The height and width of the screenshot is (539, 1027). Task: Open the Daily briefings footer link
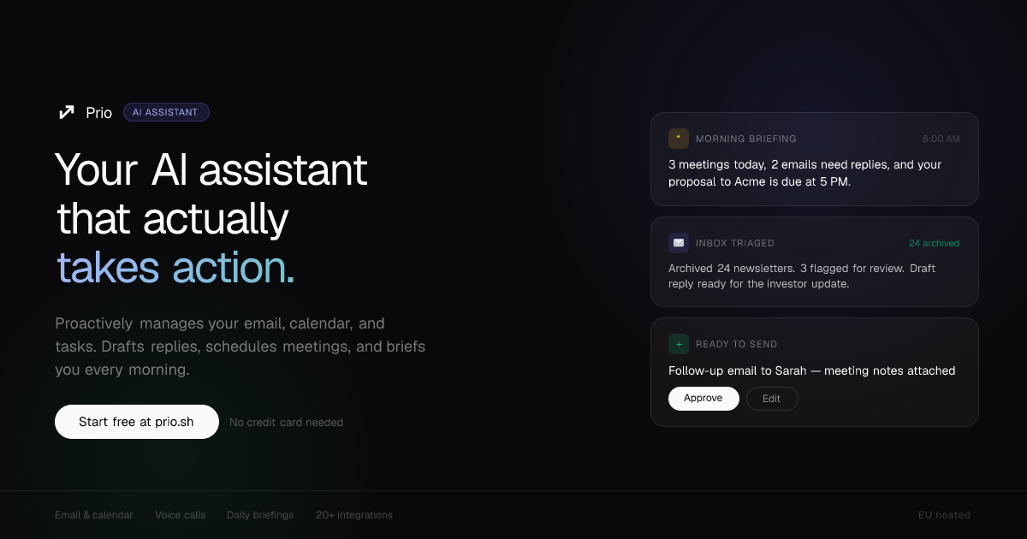coord(260,514)
